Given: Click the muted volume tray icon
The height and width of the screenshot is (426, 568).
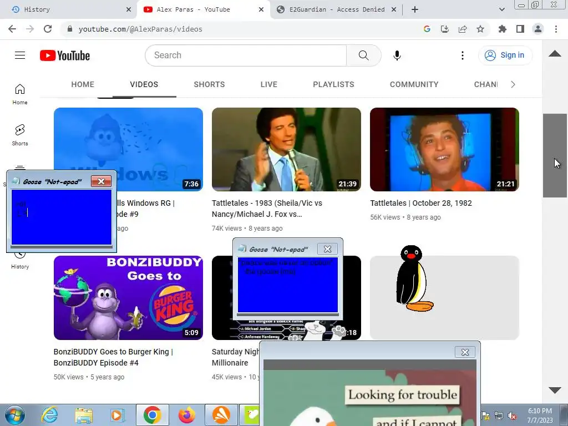Looking at the screenshot, I should pos(512,416).
